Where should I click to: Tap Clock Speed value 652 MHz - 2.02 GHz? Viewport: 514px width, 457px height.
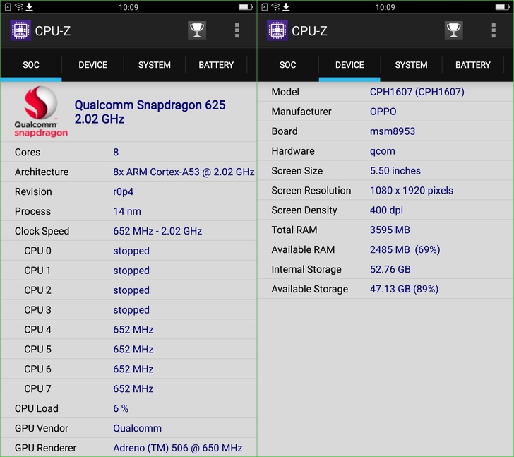point(157,231)
